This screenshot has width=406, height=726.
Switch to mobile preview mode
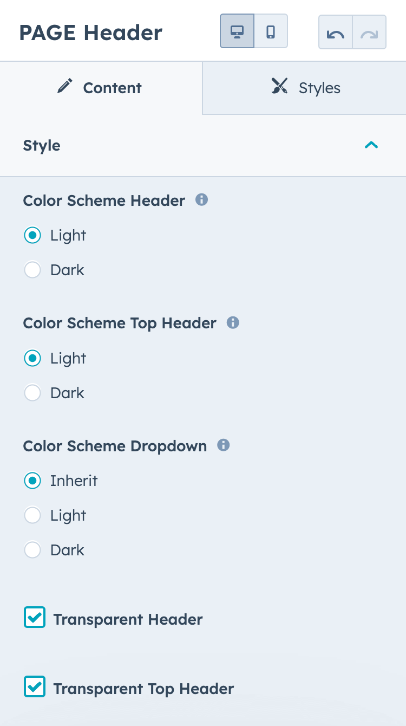coord(271,31)
